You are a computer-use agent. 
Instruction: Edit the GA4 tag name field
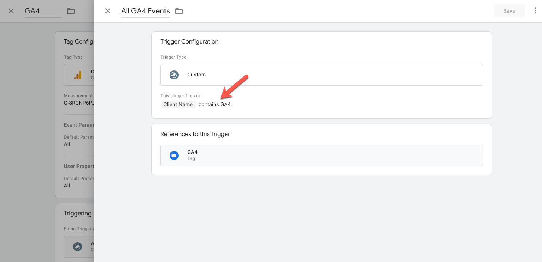click(43, 11)
